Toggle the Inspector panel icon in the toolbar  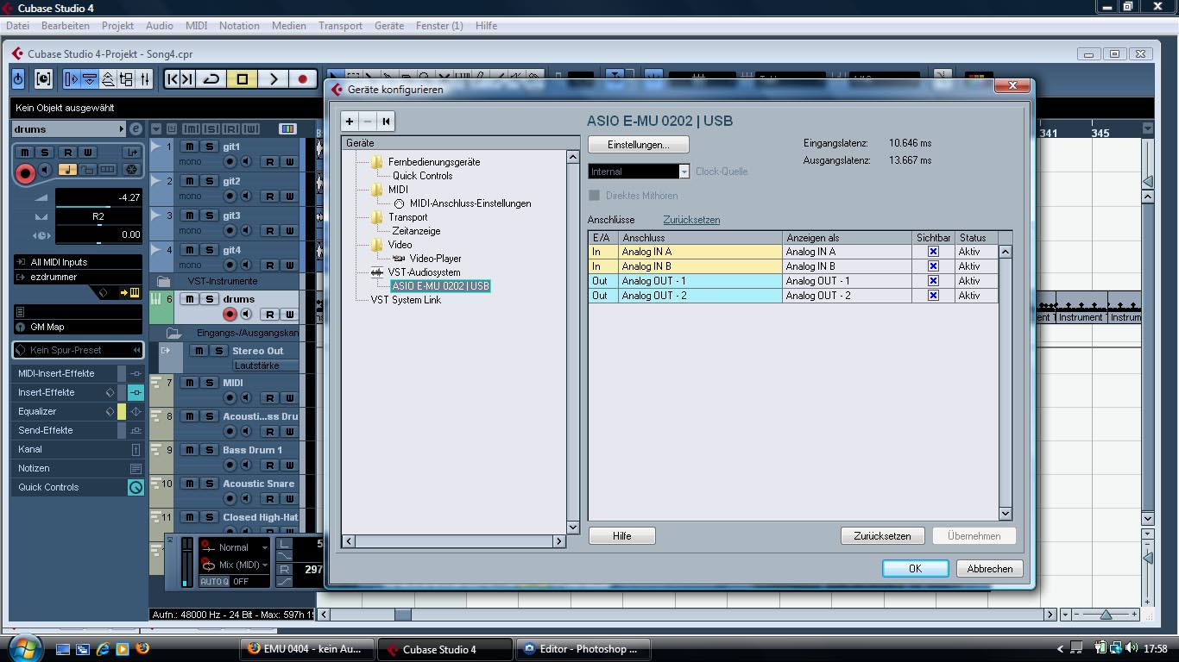pos(72,79)
